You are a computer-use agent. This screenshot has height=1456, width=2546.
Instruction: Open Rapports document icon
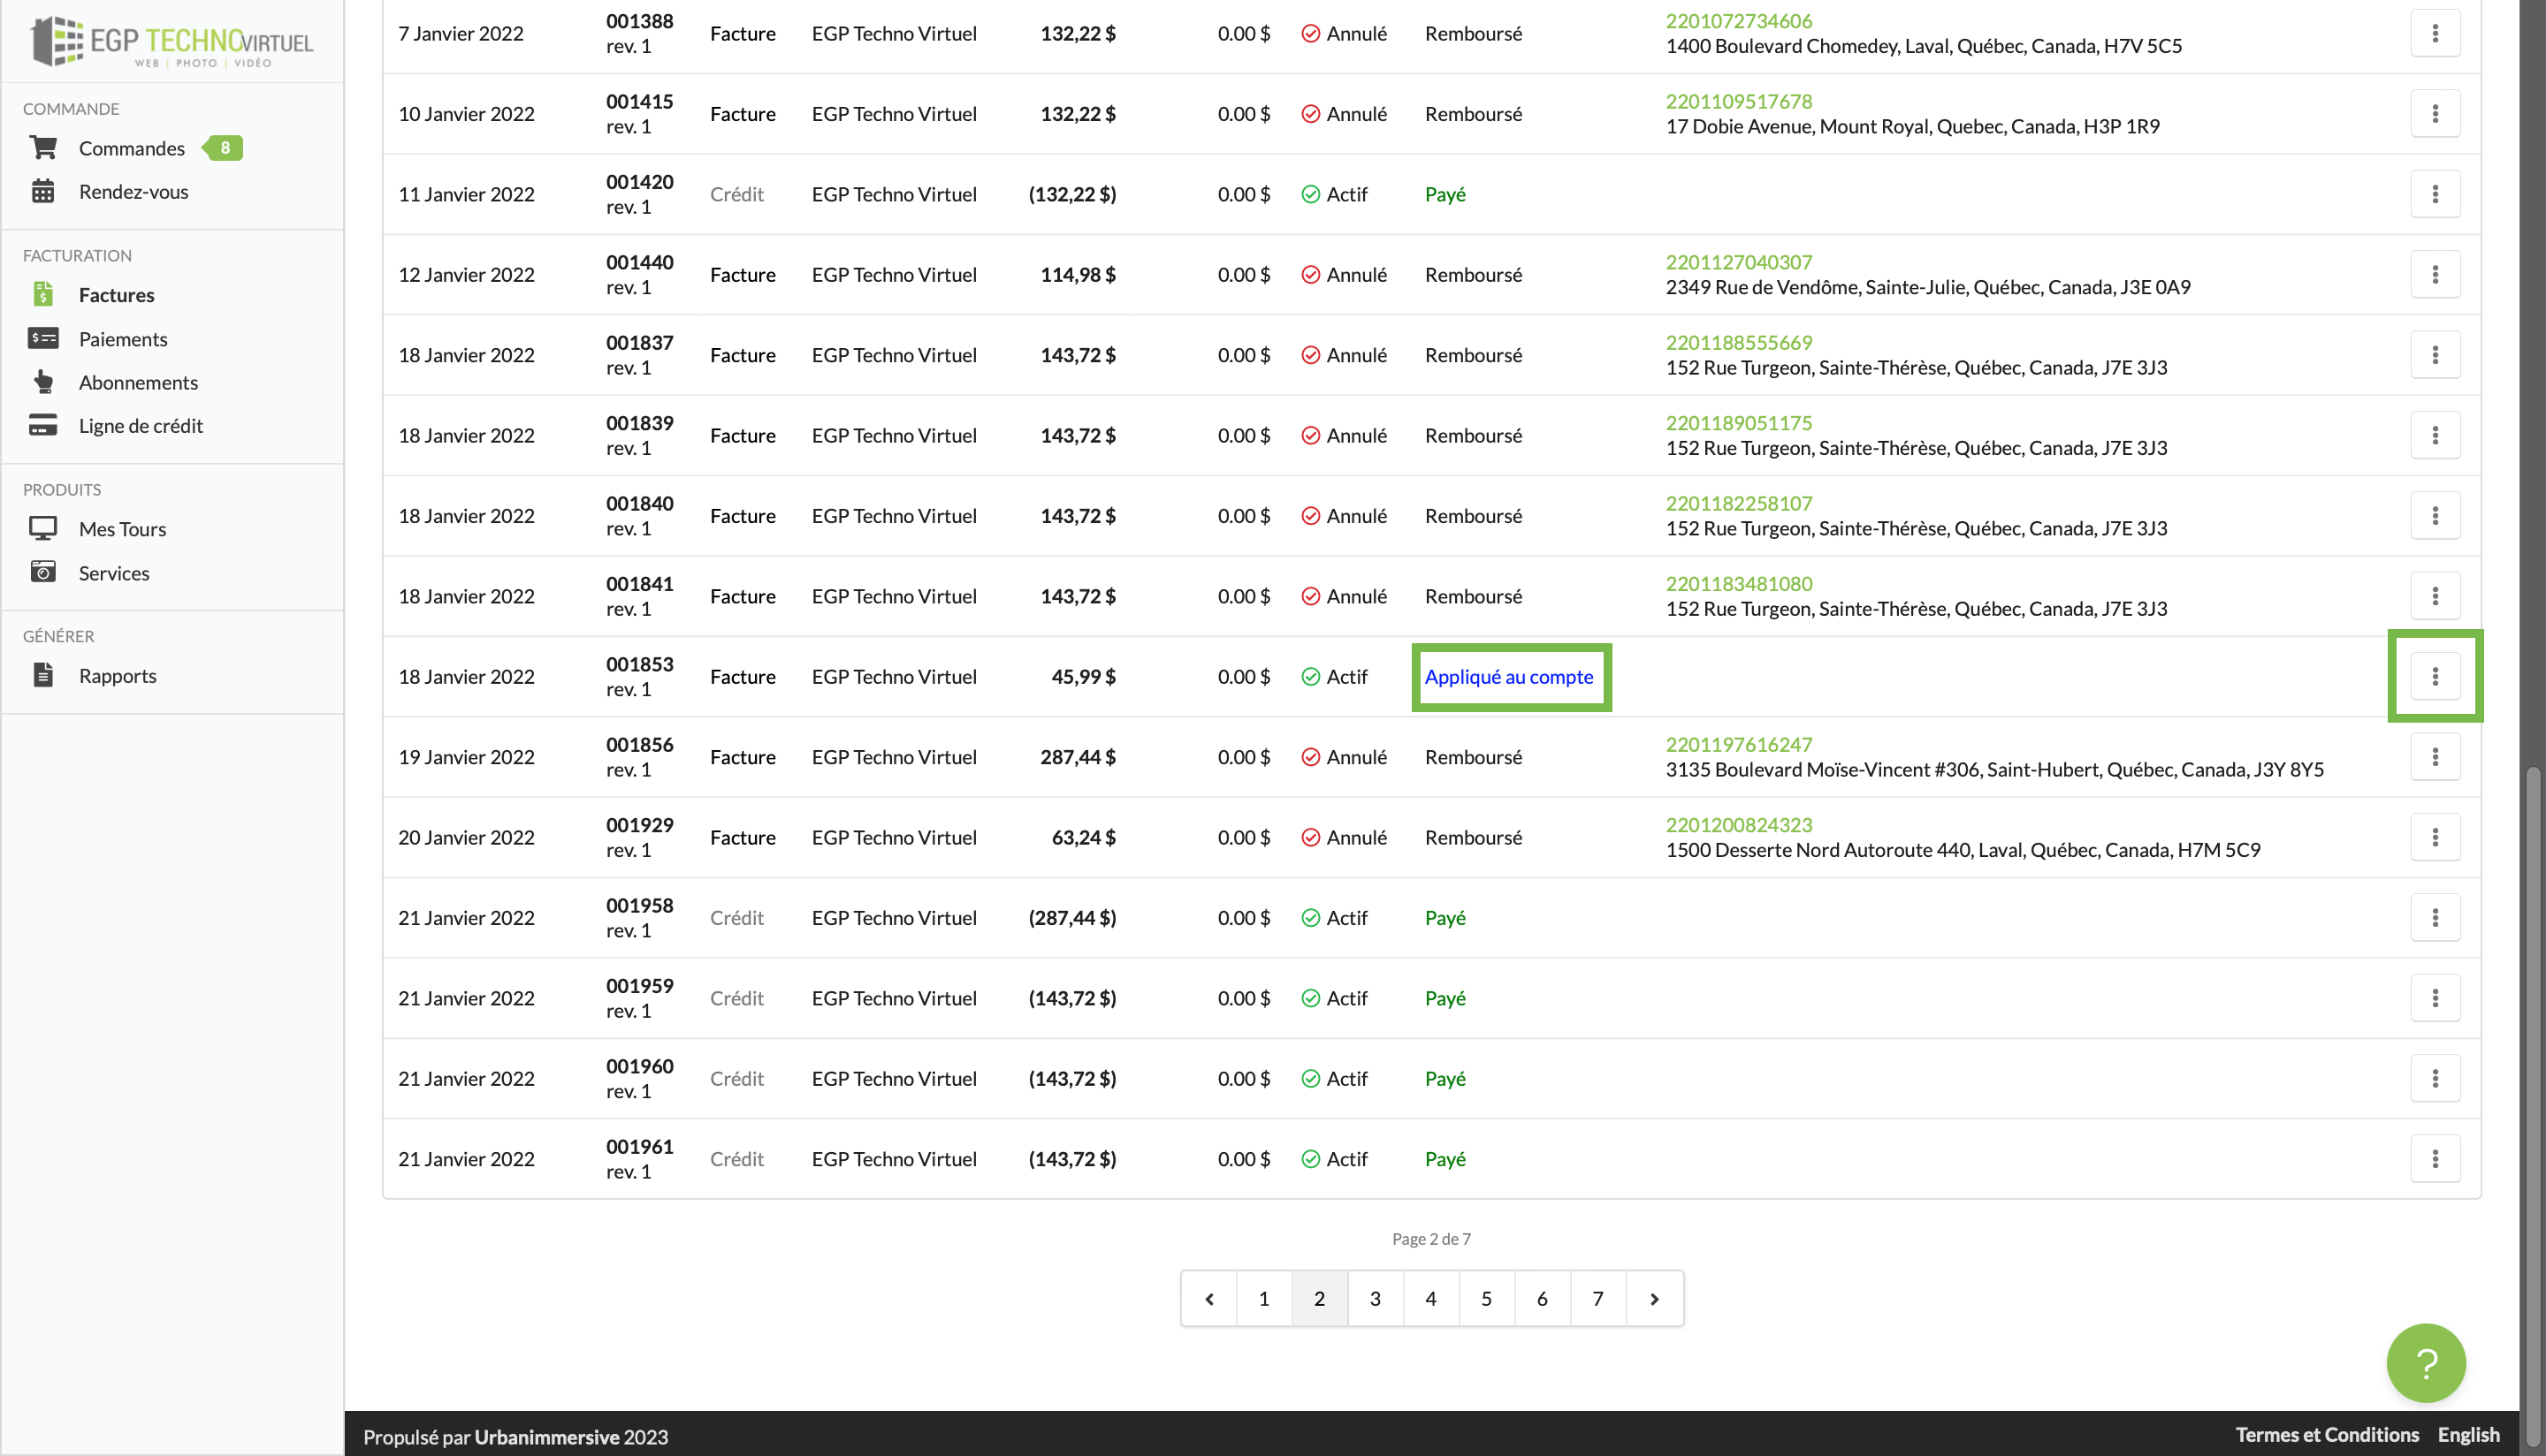pos(43,676)
